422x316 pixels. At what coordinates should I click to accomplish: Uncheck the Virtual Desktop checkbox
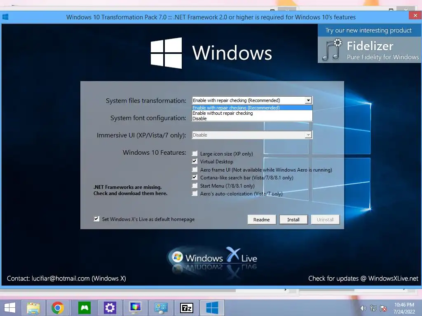click(195, 161)
